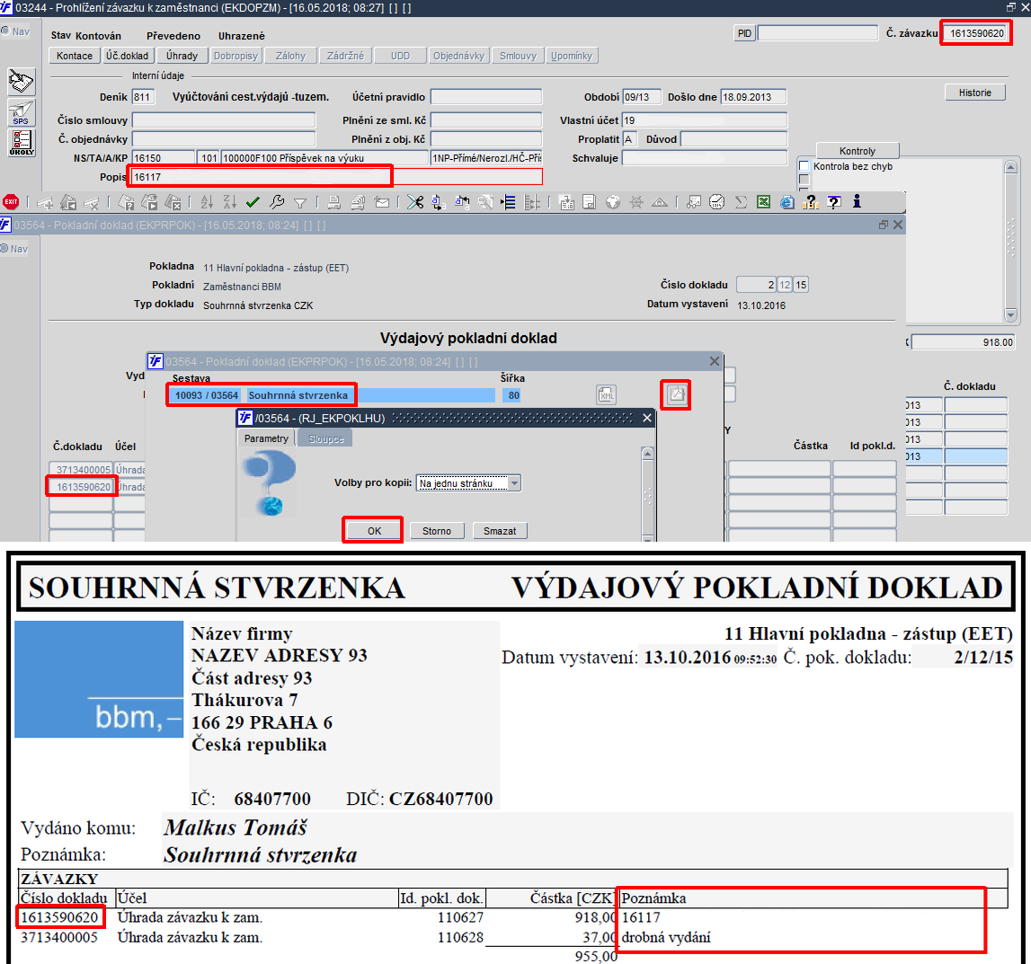Click the OK button in the dialog
This screenshot has height=964, width=1031.
(374, 531)
